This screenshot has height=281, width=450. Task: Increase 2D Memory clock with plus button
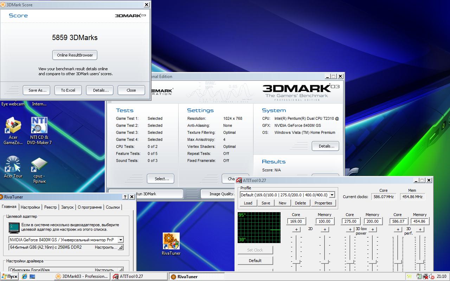click(x=325, y=229)
